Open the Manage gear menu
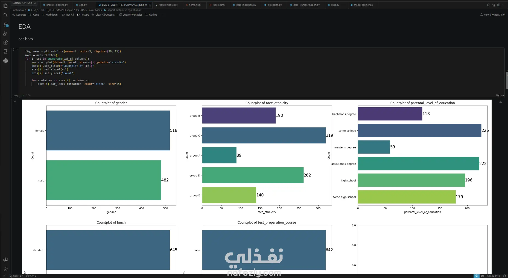The width and height of the screenshot is (508, 278). point(5,269)
